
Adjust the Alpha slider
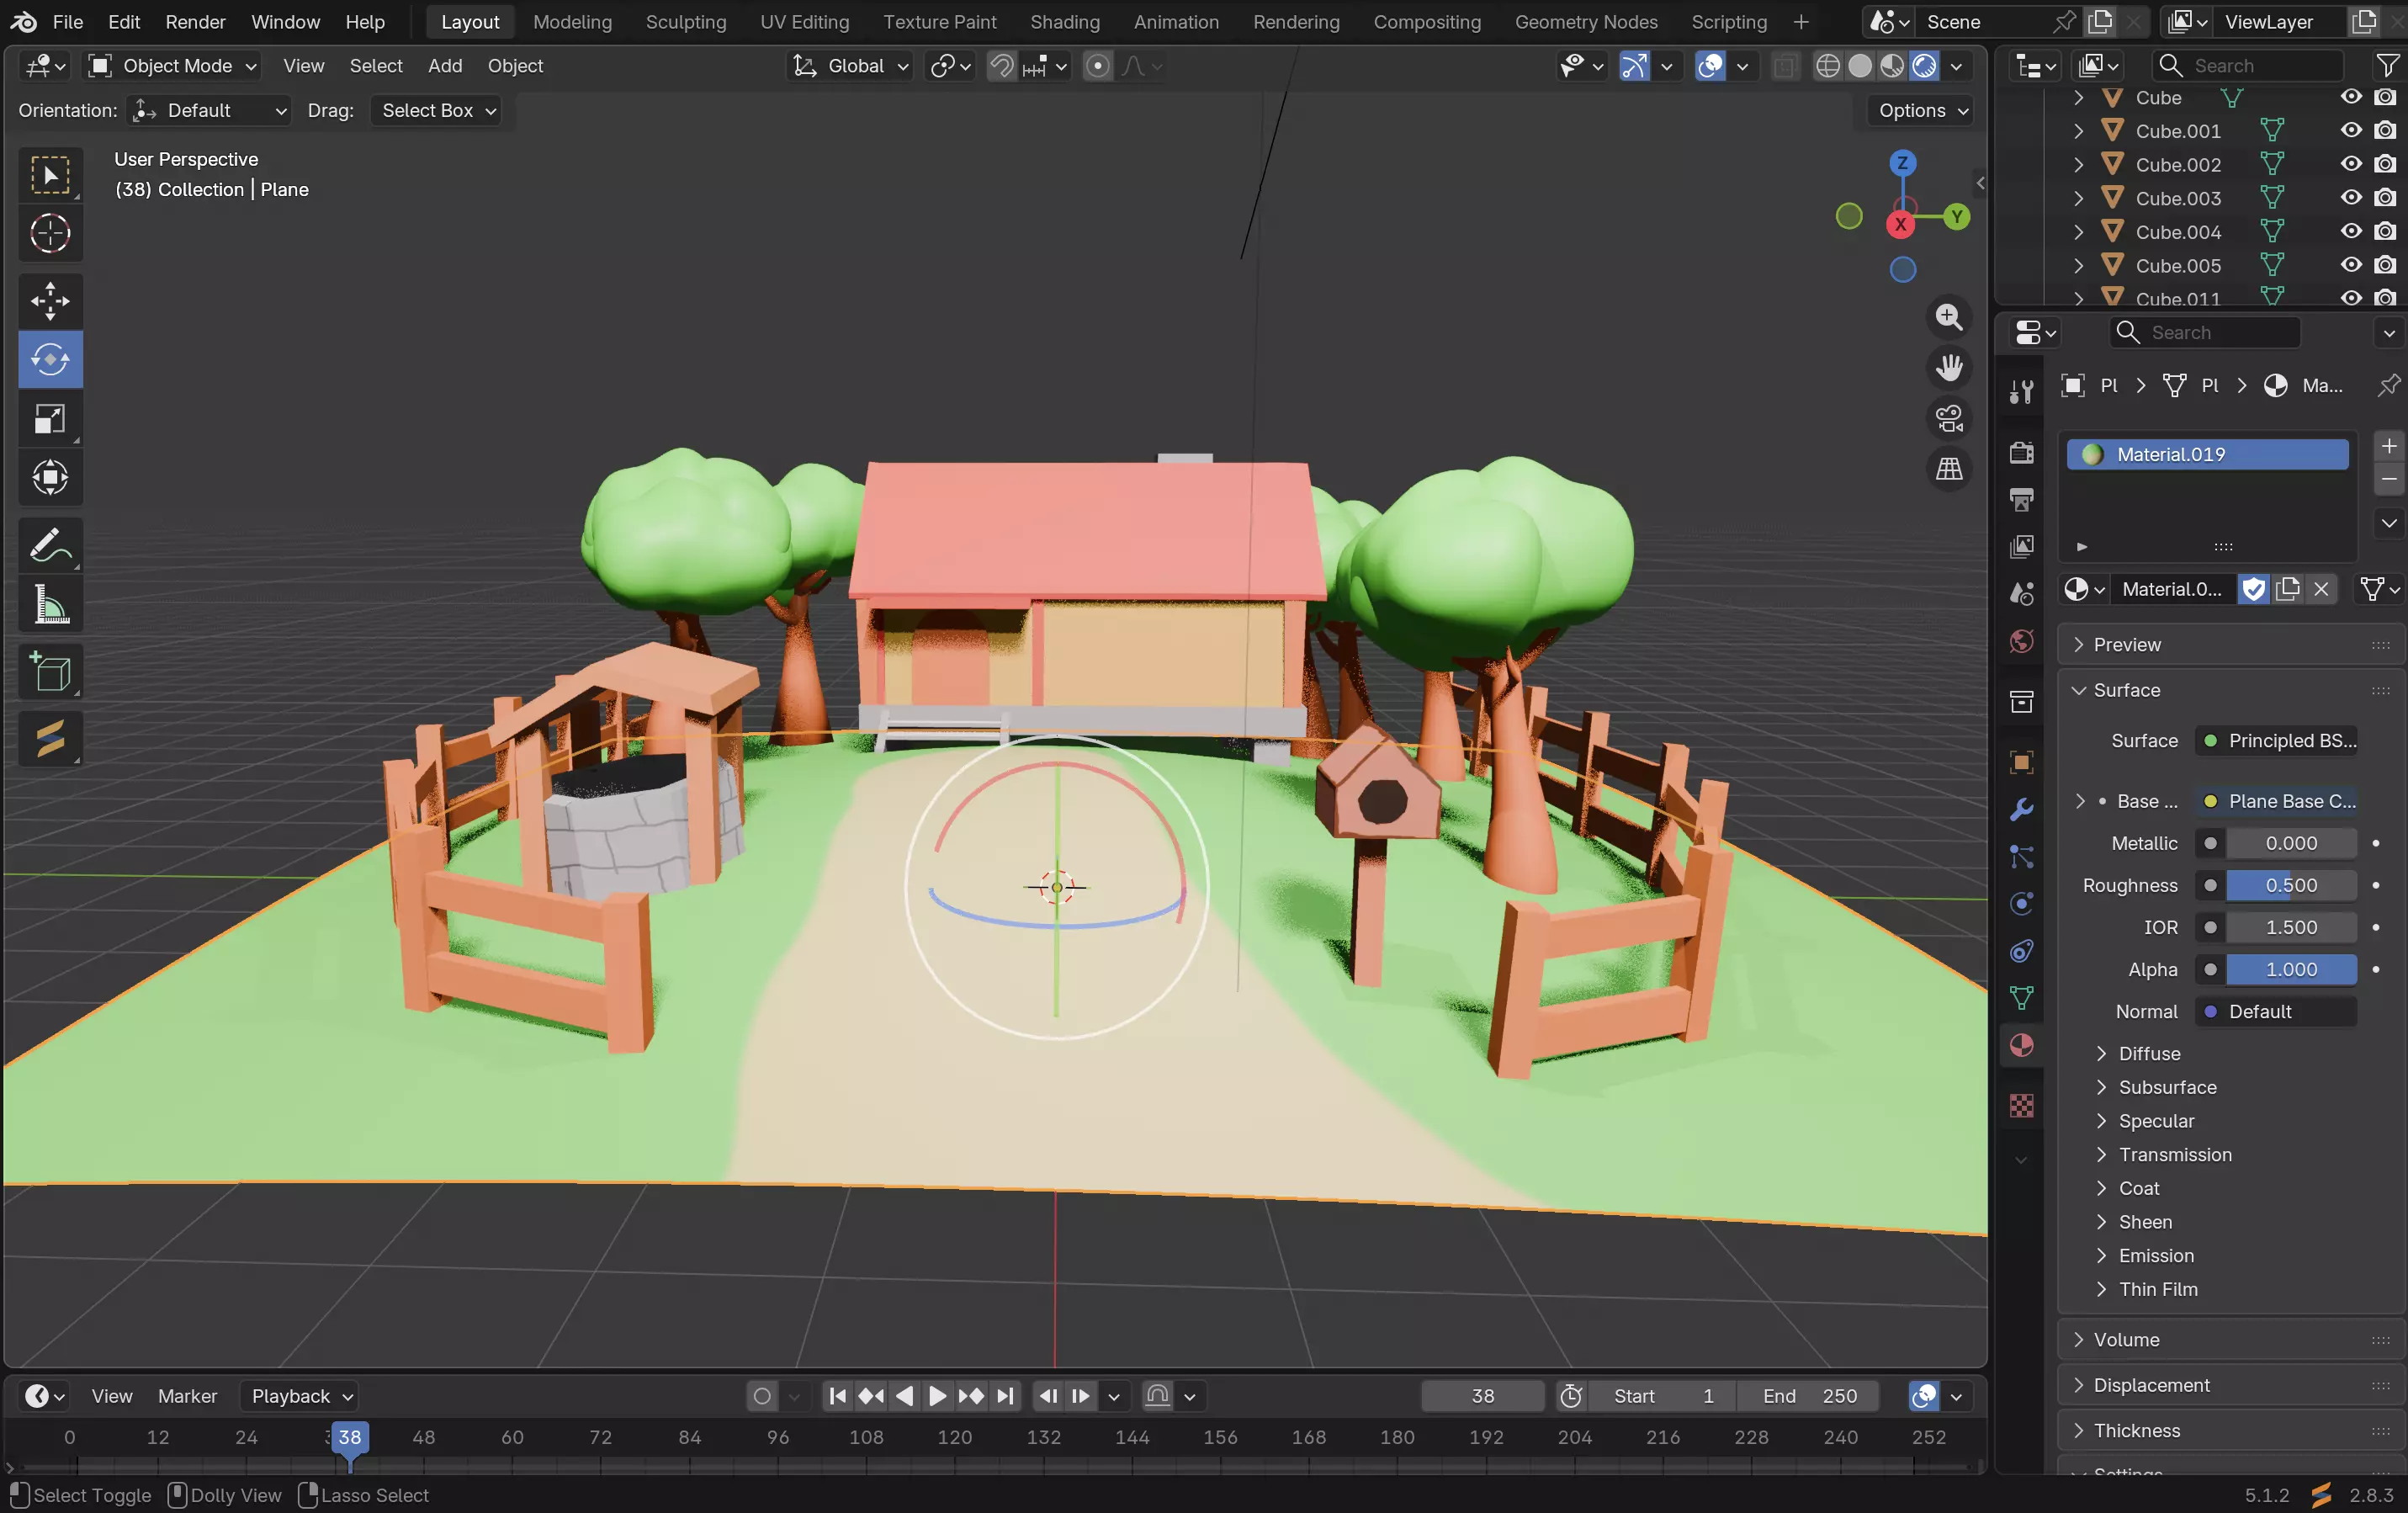(x=2291, y=970)
